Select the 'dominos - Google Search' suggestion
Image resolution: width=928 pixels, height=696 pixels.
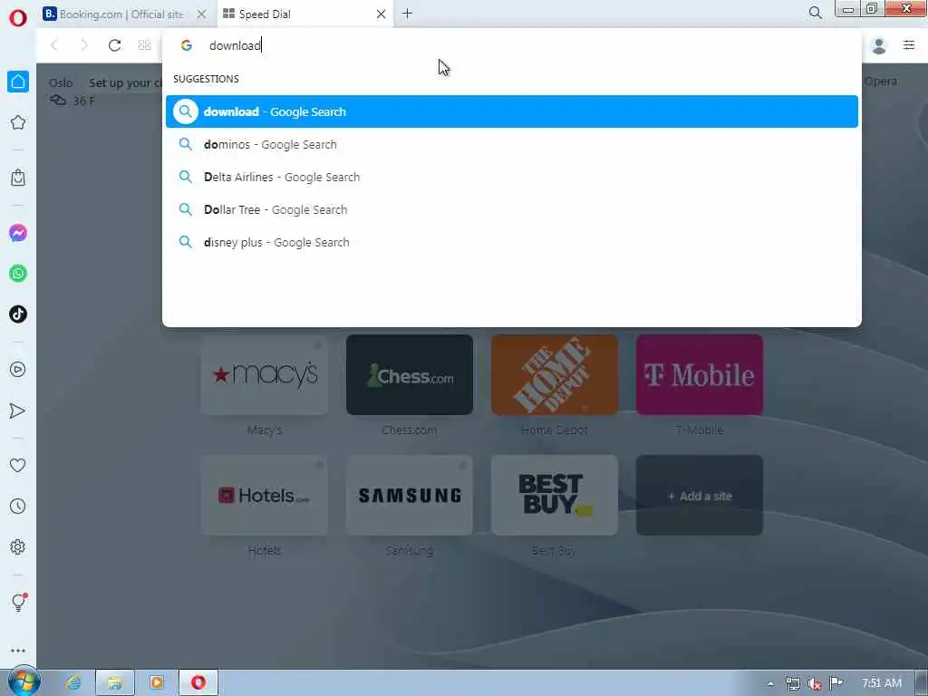click(x=512, y=144)
